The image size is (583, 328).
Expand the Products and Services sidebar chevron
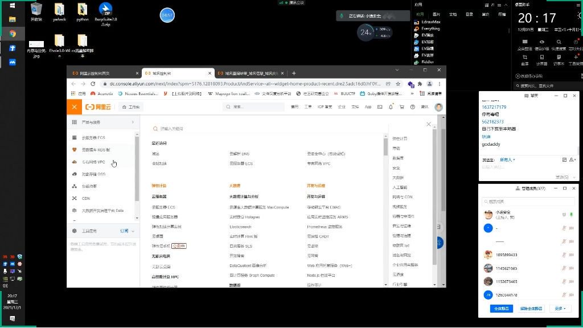[133, 122]
